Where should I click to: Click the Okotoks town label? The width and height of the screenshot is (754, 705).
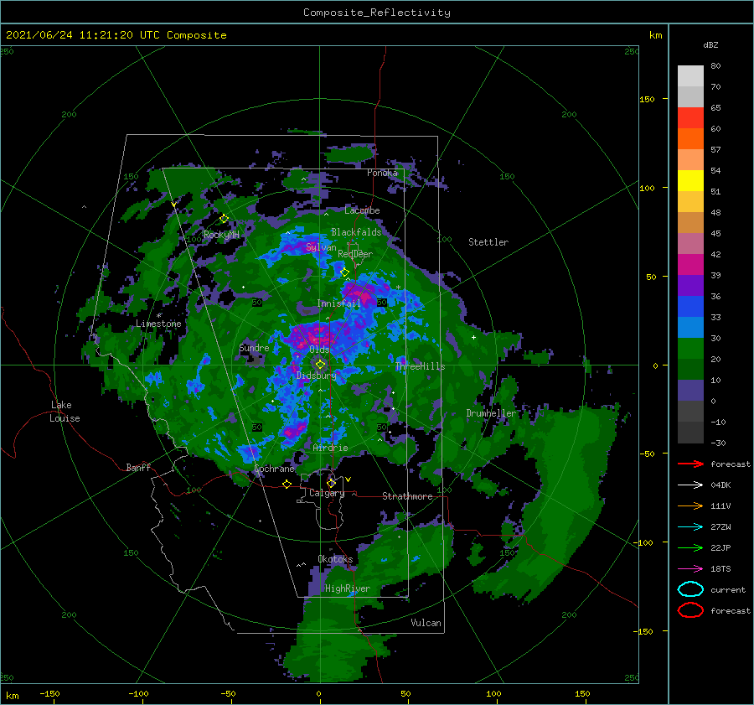[x=335, y=559]
